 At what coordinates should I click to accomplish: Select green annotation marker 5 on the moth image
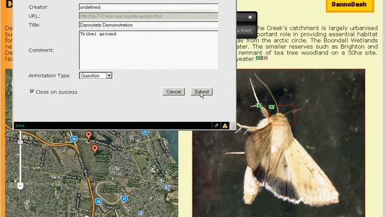coord(271,107)
